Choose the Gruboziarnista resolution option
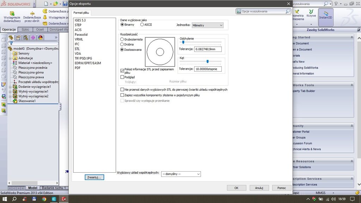Screen dimensions: 361x203 [x=122, y=40]
